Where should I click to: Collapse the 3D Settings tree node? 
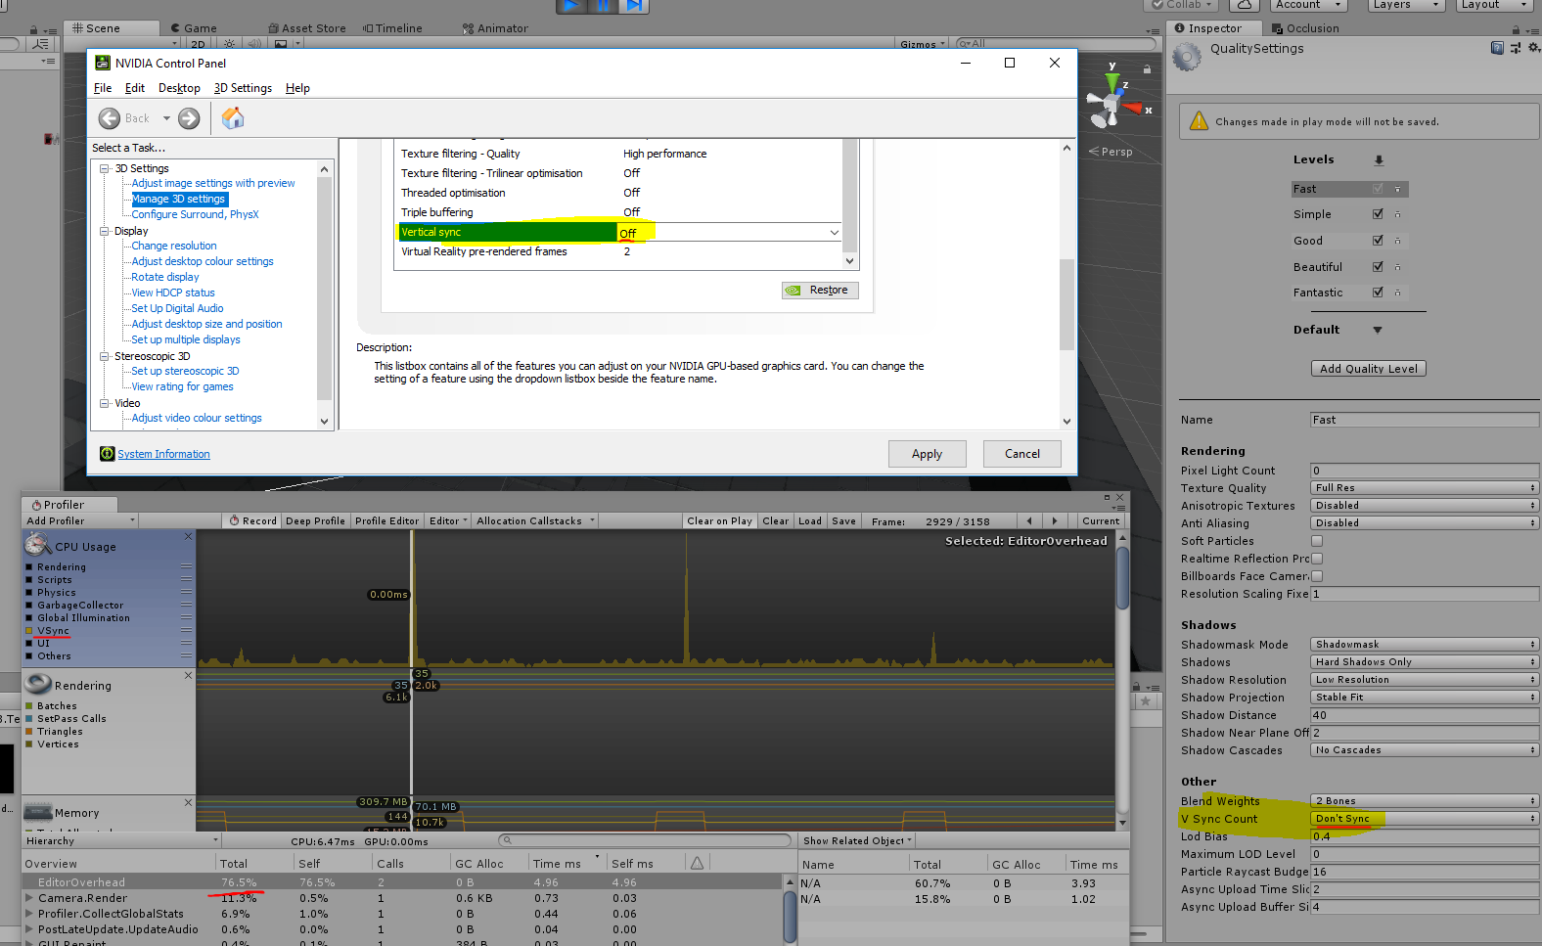click(105, 169)
